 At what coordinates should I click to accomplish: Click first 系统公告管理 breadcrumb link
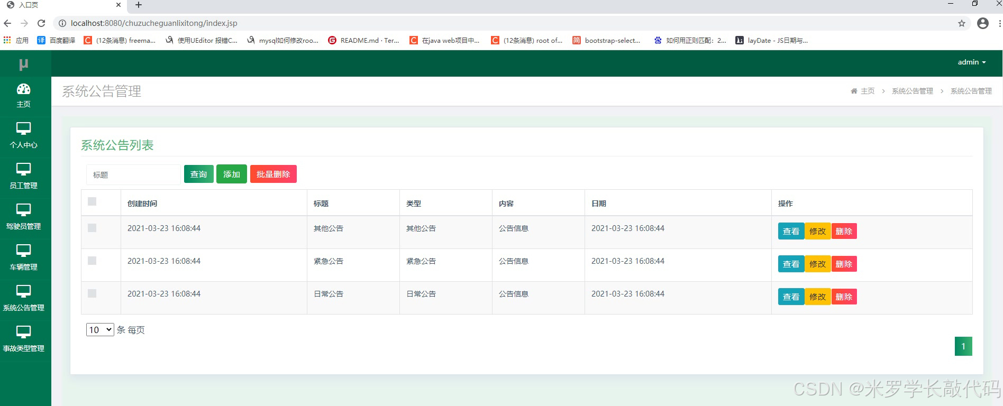point(913,91)
